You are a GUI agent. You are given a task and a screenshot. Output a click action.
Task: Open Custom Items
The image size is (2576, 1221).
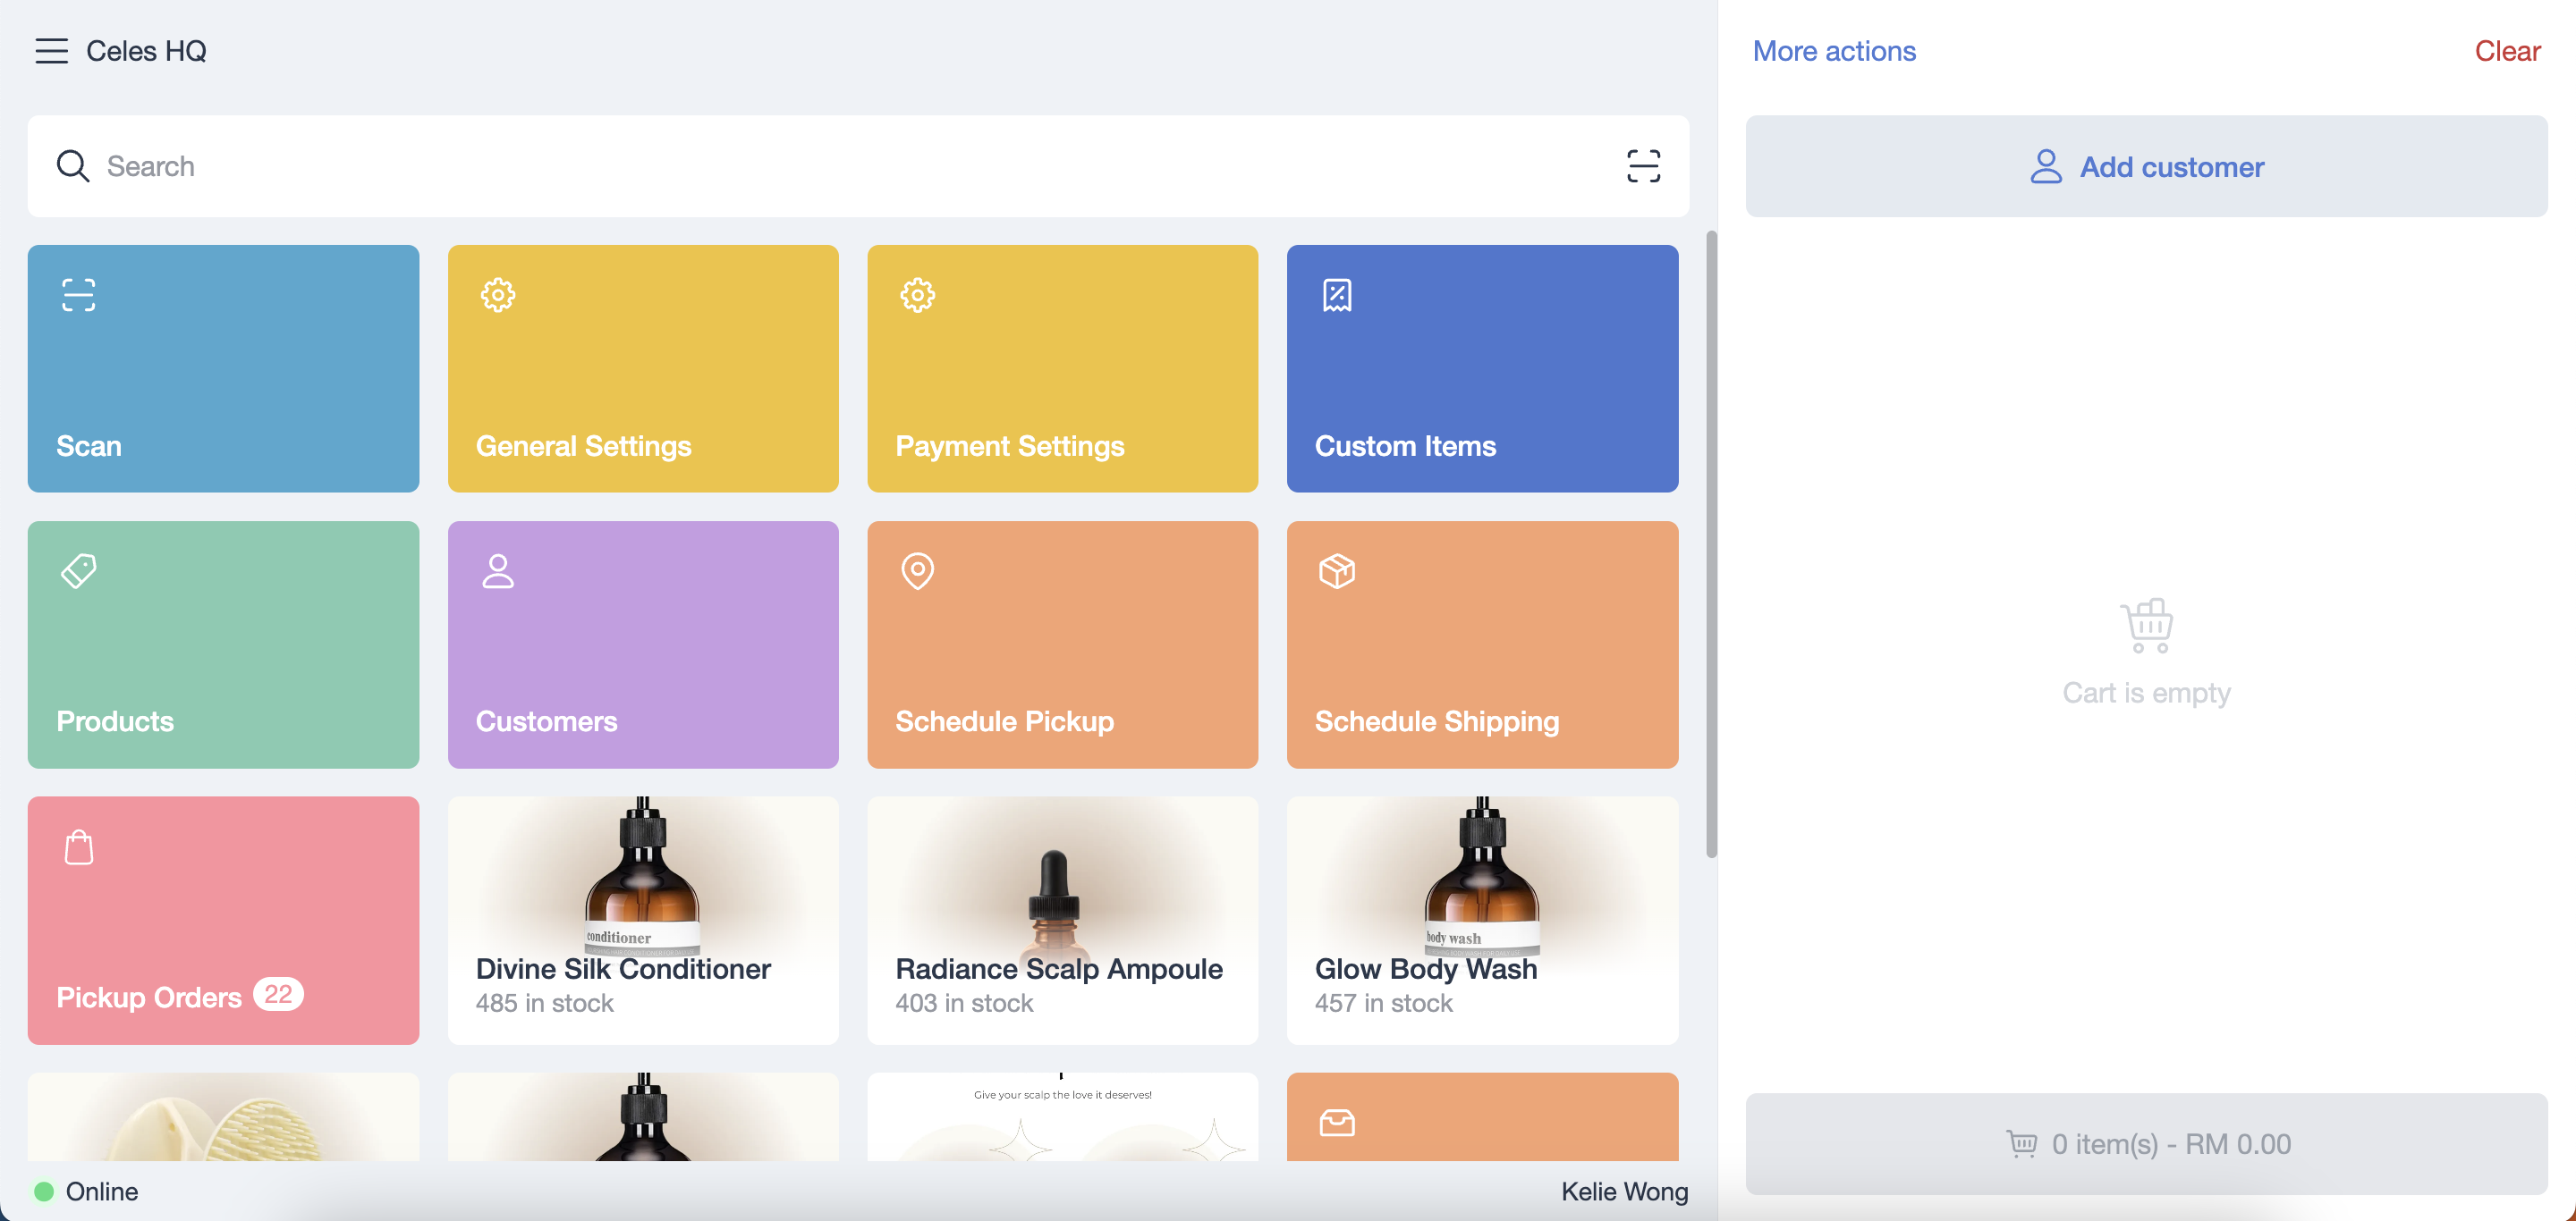point(1482,367)
